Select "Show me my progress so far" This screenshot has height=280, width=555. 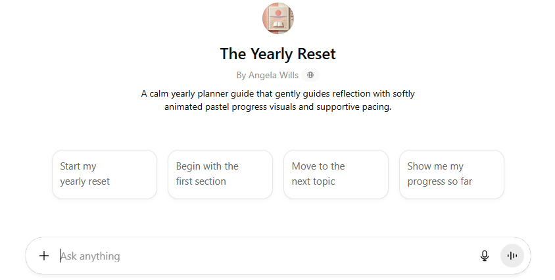pos(452,174)
